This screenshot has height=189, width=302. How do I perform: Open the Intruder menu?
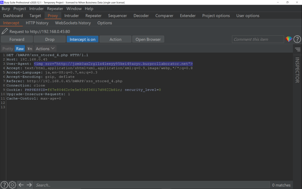(x=36, y=9)
